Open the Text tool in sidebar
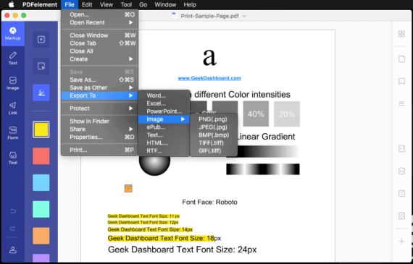Viewport: 413px width, 264px height. (x=12, y=59)
